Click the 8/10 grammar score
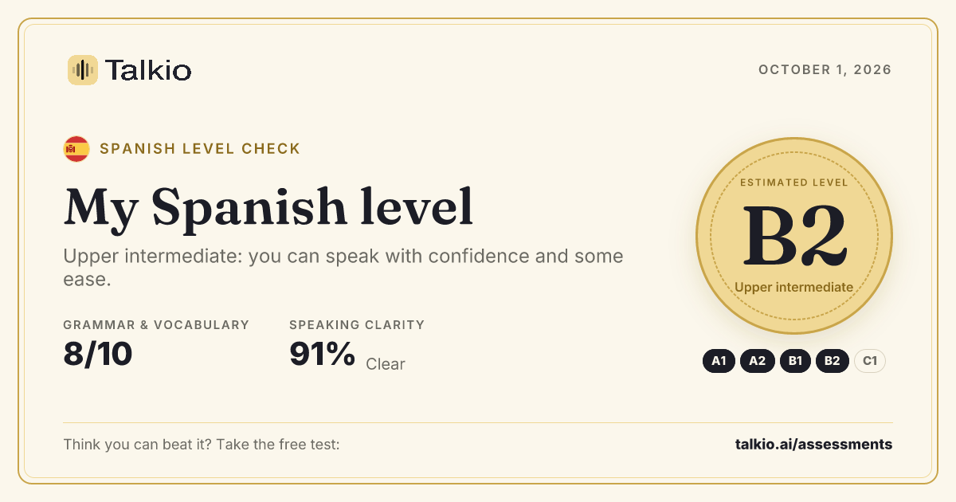 point(98,354)
